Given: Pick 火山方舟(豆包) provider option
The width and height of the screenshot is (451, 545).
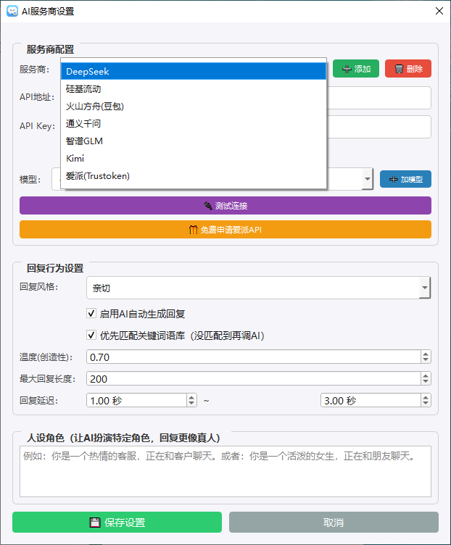Looking at the screenshot, I should pos(194,107).
